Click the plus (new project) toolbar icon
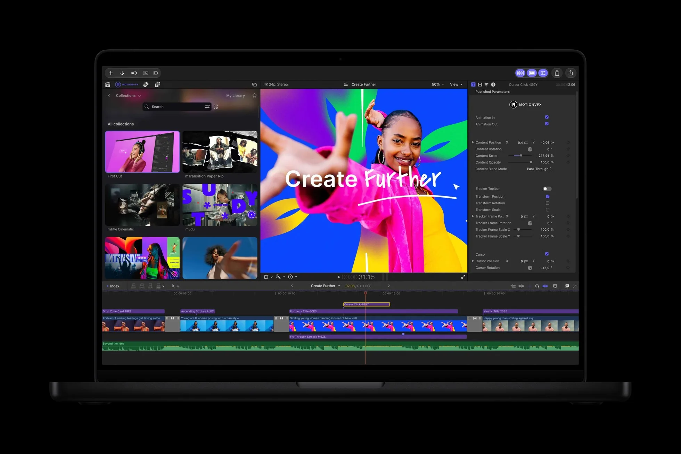Screen dimensions: 681x454 (x=110, y=73)
